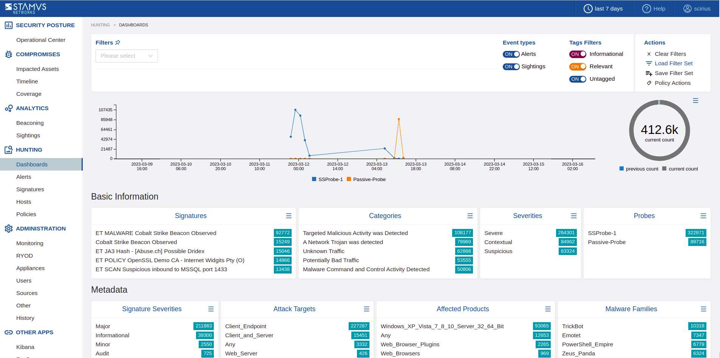Click the Save Filter Set icon
The width and height of the screenshot is (720, 358).
click(649, 73)
